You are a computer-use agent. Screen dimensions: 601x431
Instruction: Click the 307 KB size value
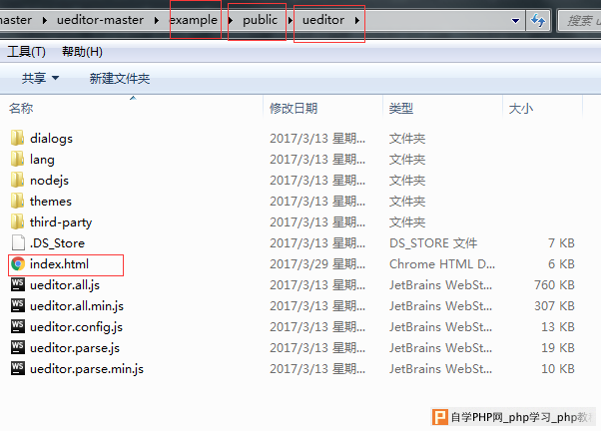[554, 305]
